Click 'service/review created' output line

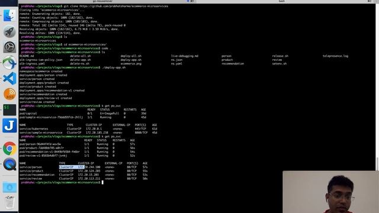coord(37,102)
